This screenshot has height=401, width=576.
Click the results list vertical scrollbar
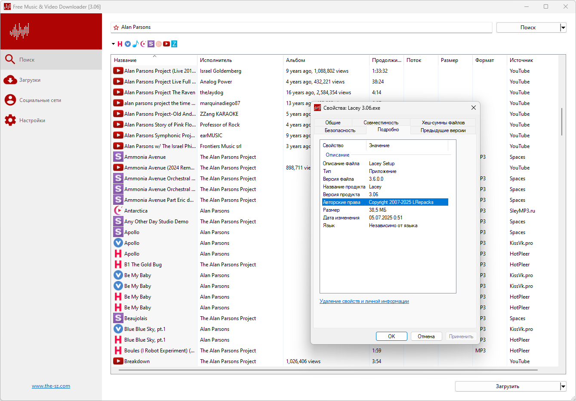click(562, 122)
